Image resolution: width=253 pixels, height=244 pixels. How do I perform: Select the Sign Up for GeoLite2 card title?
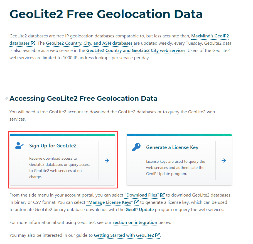pos(53,145)
